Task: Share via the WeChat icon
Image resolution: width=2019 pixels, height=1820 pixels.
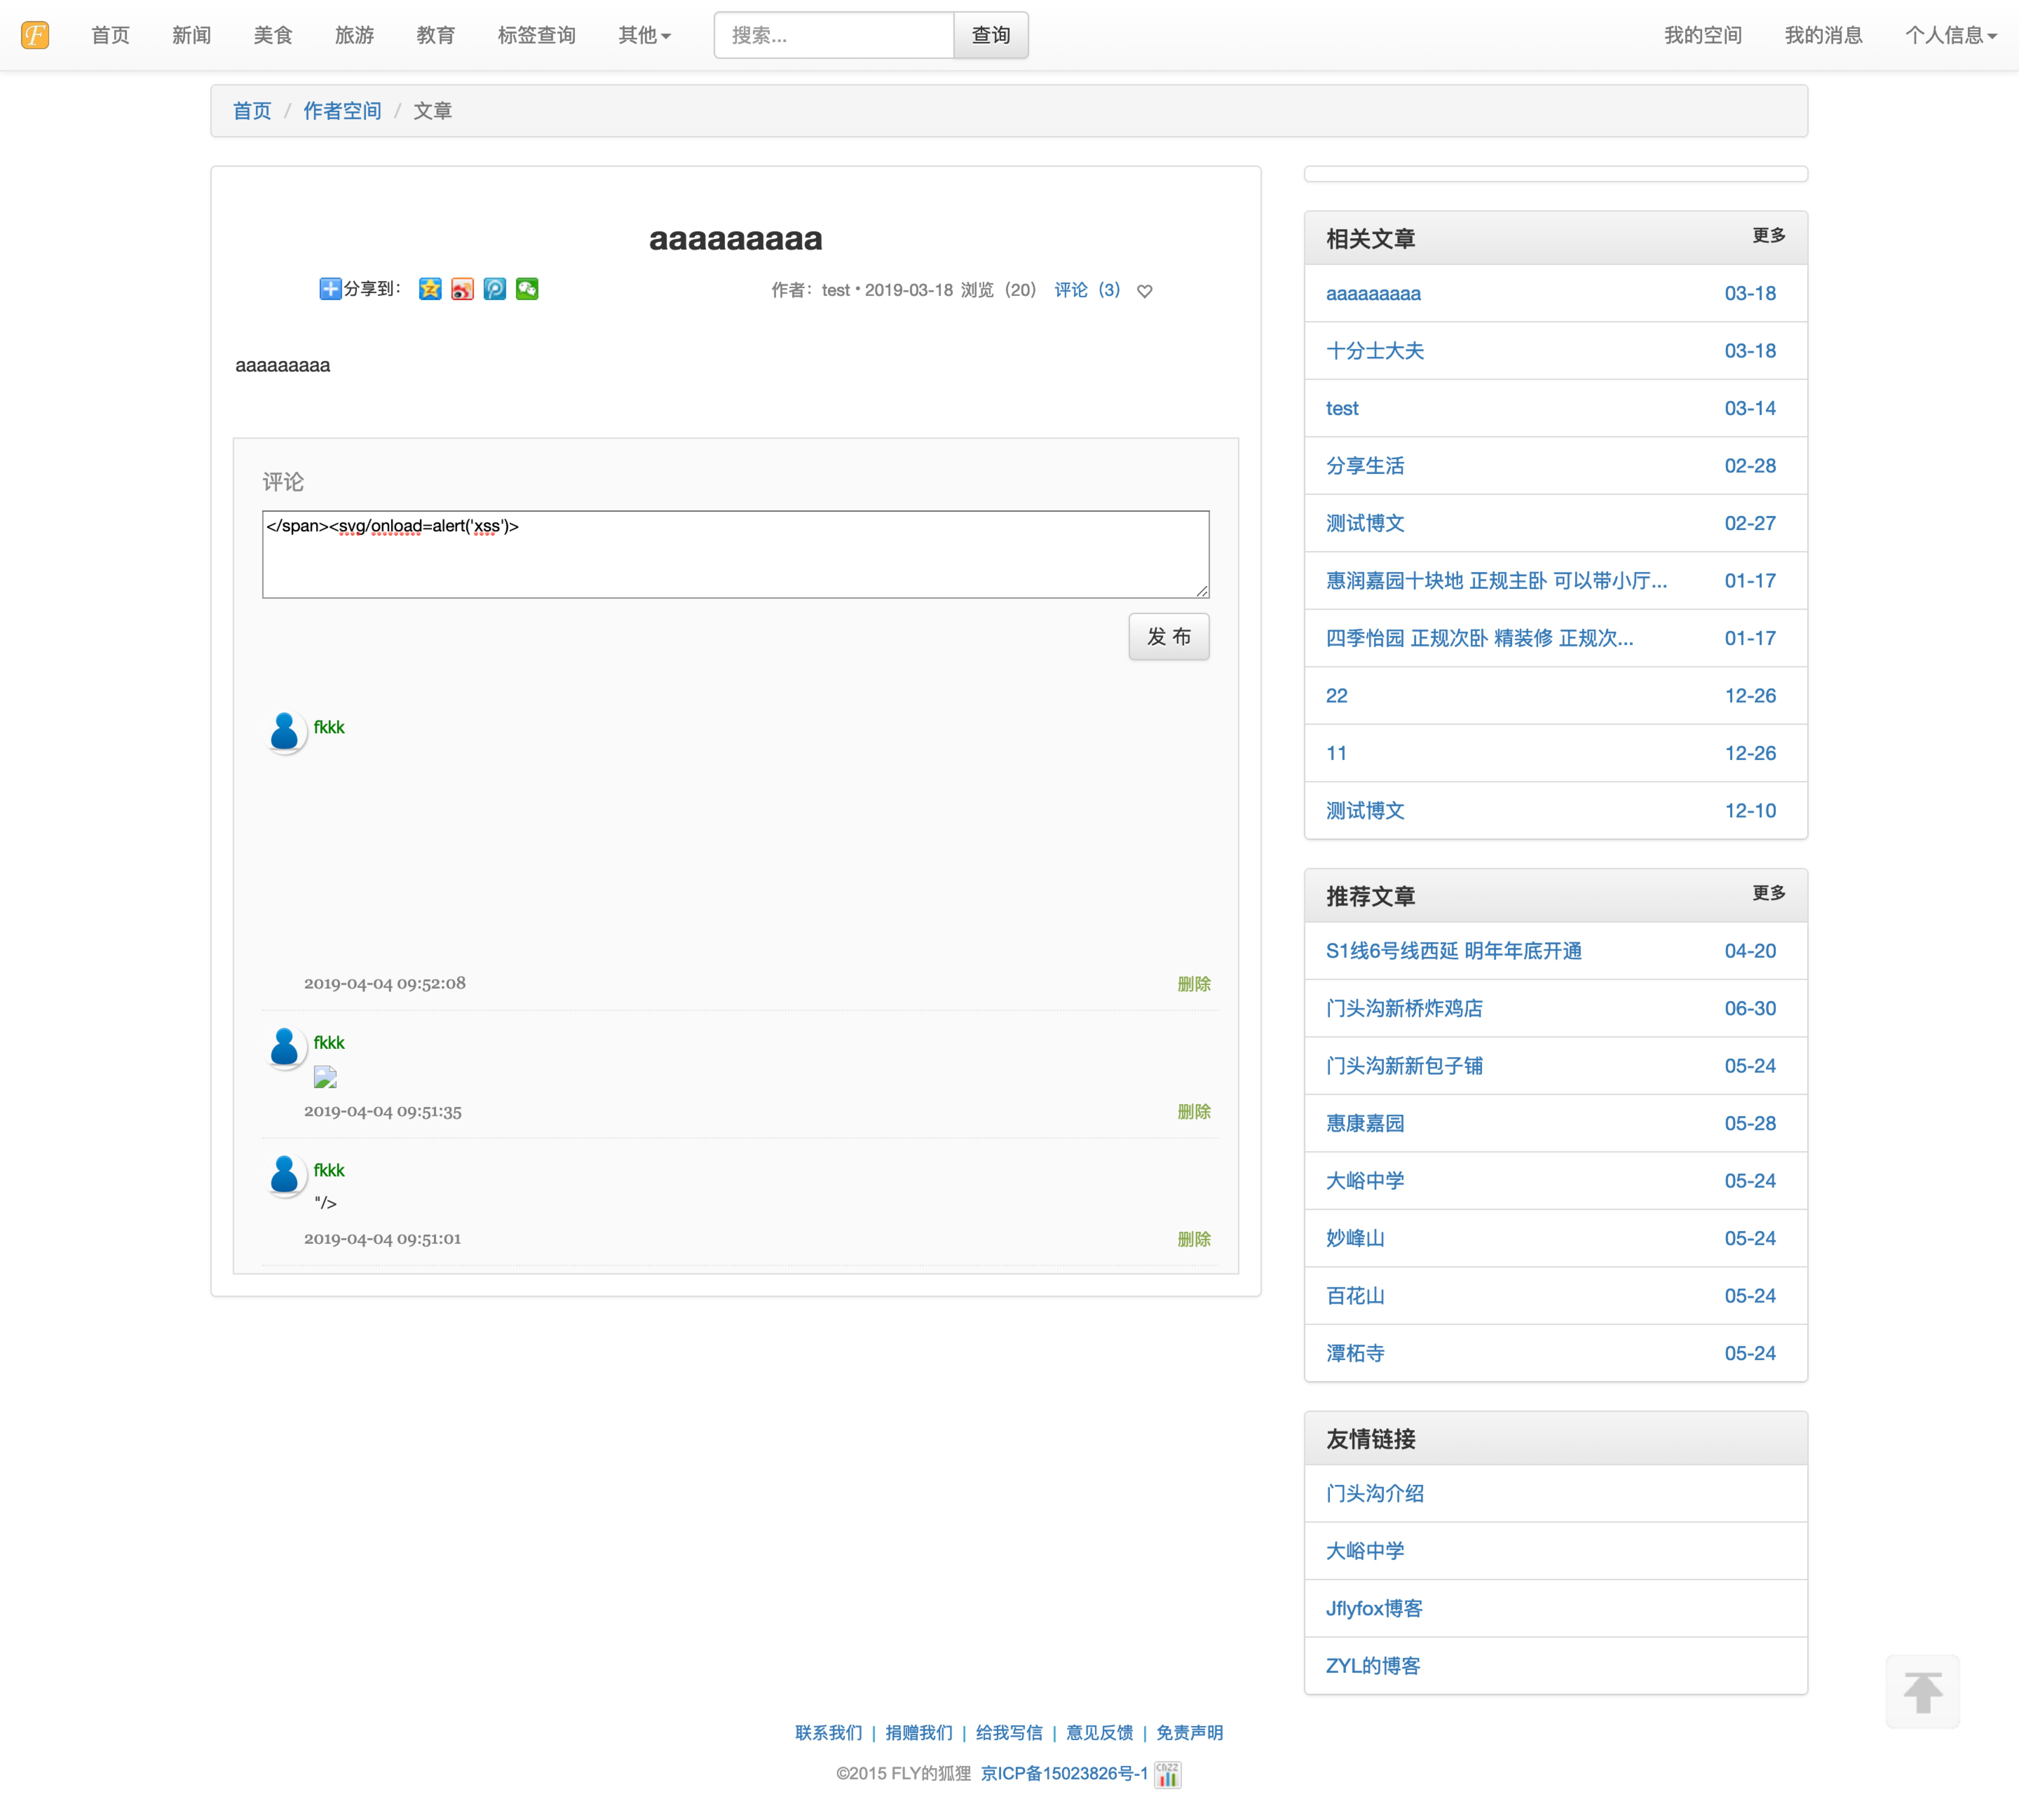Action: coord(527,289)
